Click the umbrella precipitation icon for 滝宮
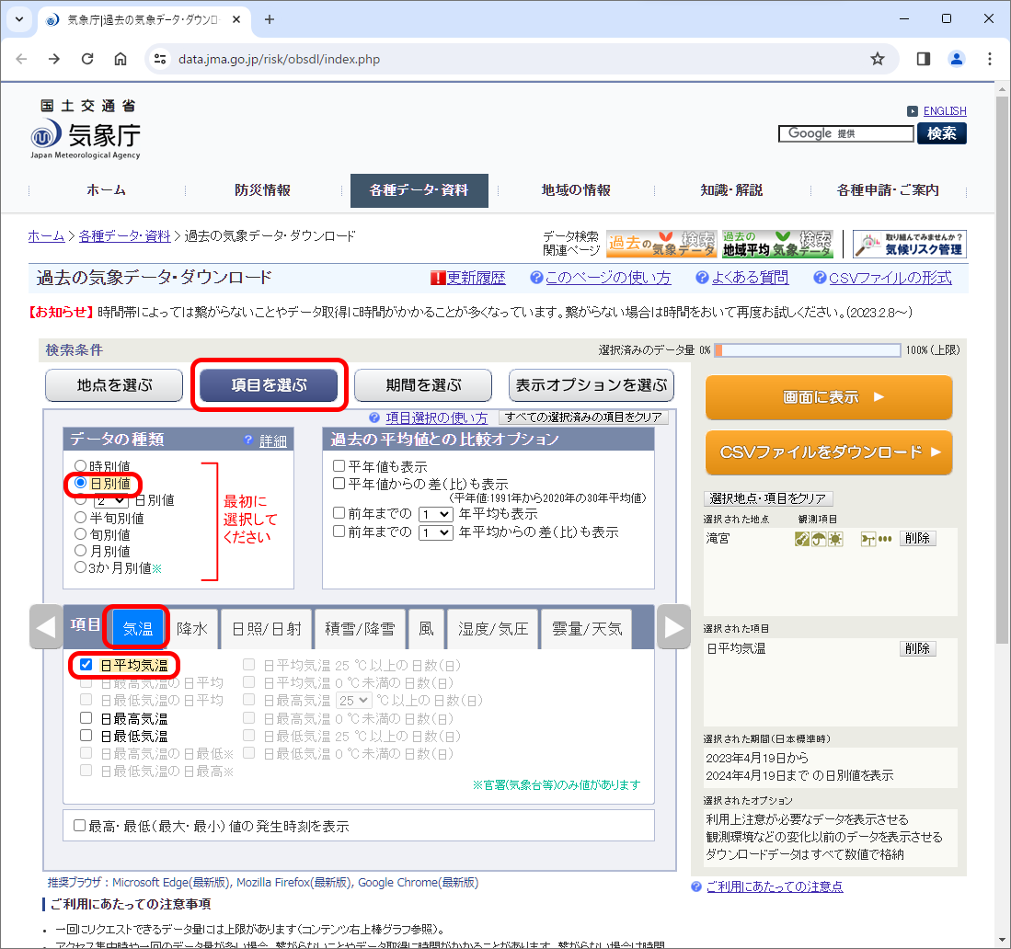Viewport: 1011px width, 949px height. (x=819, y=540)
